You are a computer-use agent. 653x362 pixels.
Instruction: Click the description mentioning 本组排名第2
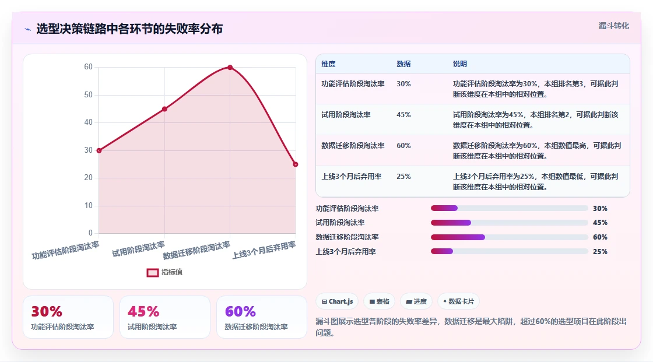pos(536,120)
